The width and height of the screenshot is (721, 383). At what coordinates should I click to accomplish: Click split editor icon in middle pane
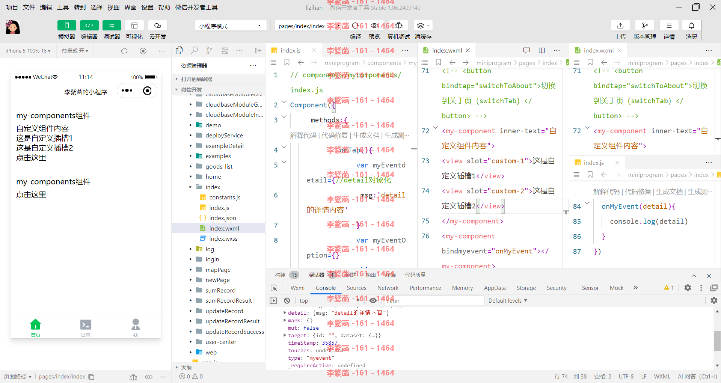pos(542,50)
